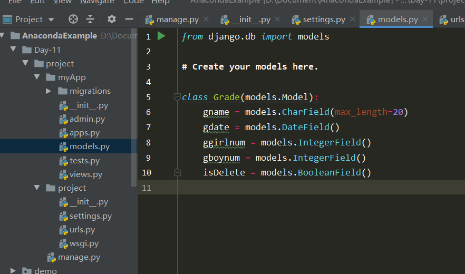Open the View menu
The height and width of the screenshot is (274, 465).
point(62,2)
